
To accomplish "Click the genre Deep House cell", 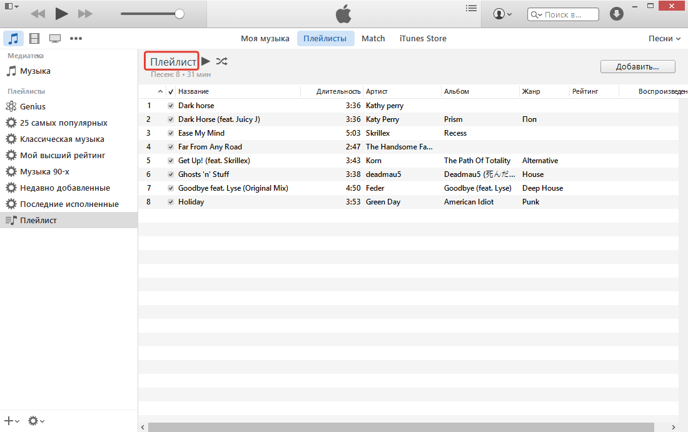I will pyautogui.click(x=542, y=188).
